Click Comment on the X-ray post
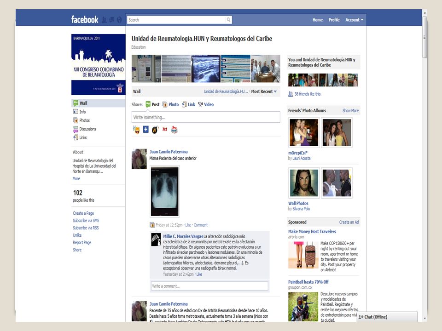This screenshot has height=331, width=442. click(x=200, y=225)
